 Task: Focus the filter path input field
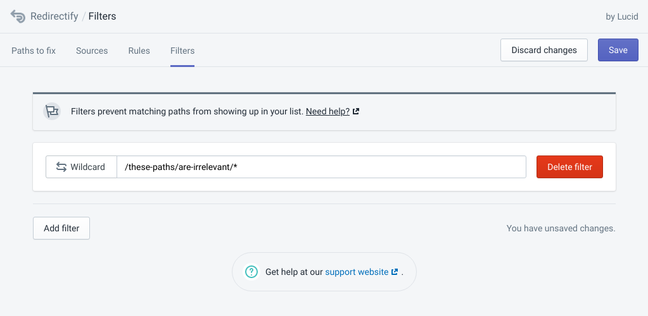pyautogui.click(x=321, y=167)
